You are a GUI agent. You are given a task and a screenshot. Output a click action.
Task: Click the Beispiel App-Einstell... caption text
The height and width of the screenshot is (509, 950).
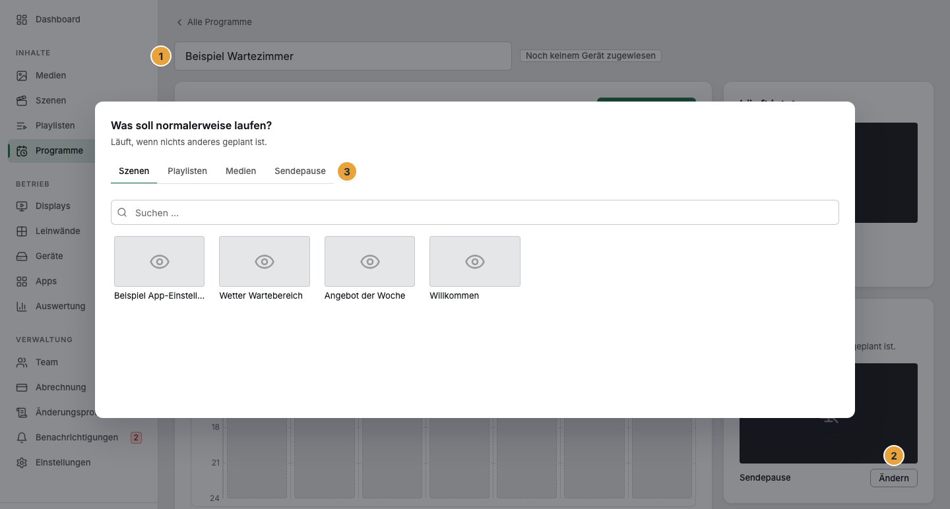coord(159,296)
